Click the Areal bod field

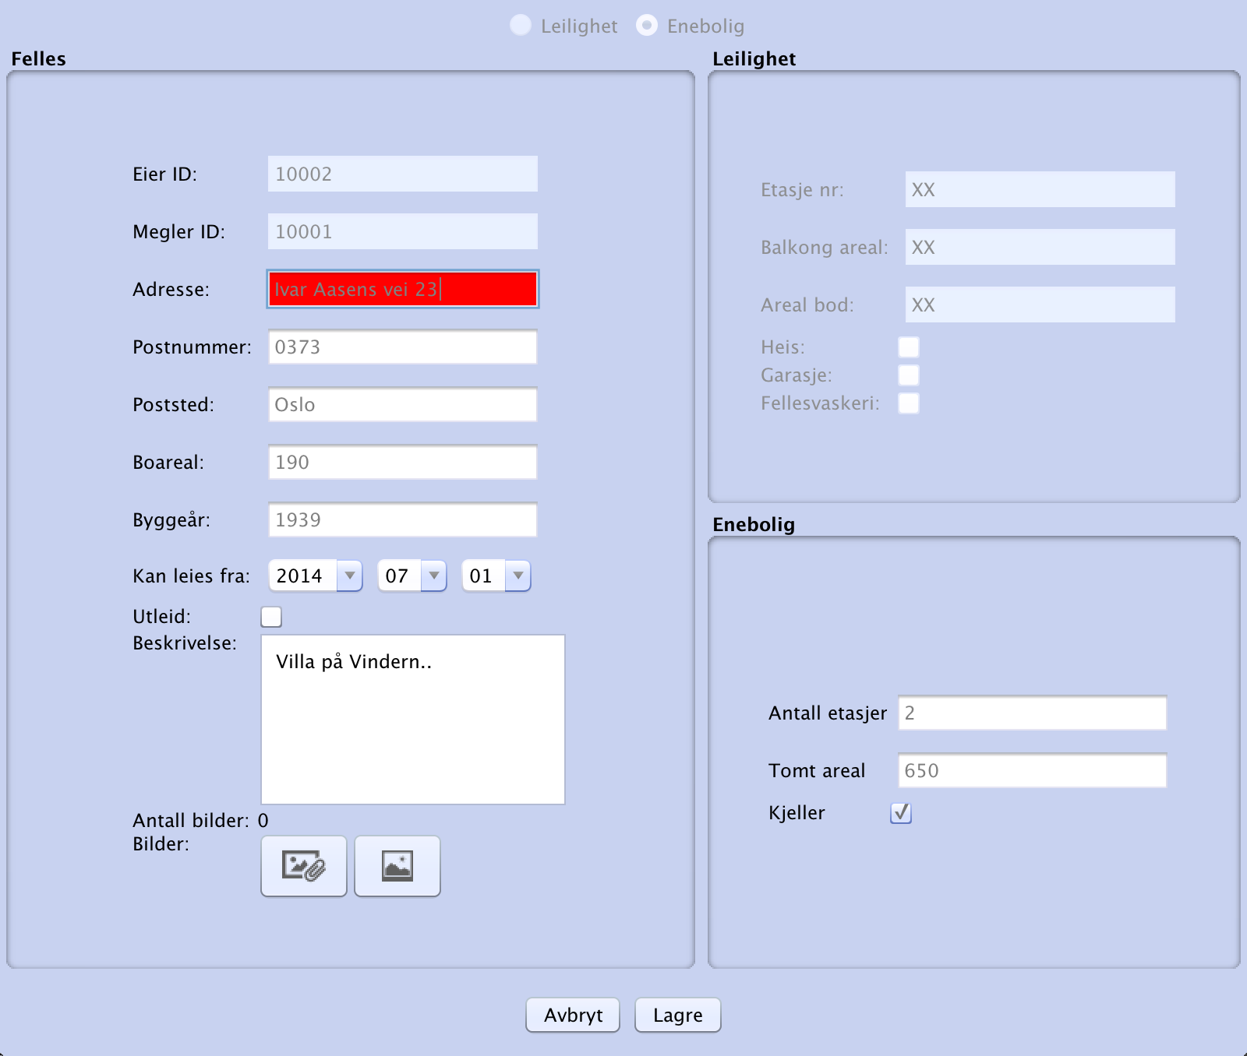1040,304
